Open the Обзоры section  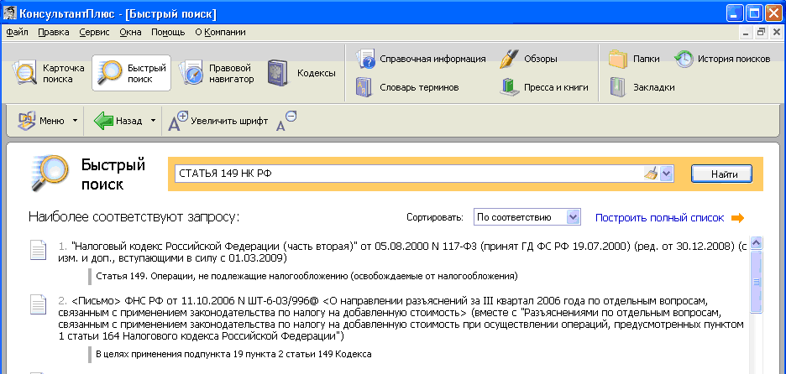(x=528, y=59)
